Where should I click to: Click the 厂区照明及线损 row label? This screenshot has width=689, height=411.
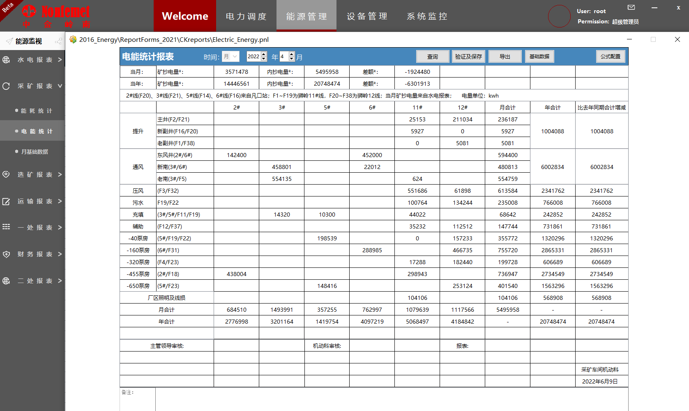point(167,298)
